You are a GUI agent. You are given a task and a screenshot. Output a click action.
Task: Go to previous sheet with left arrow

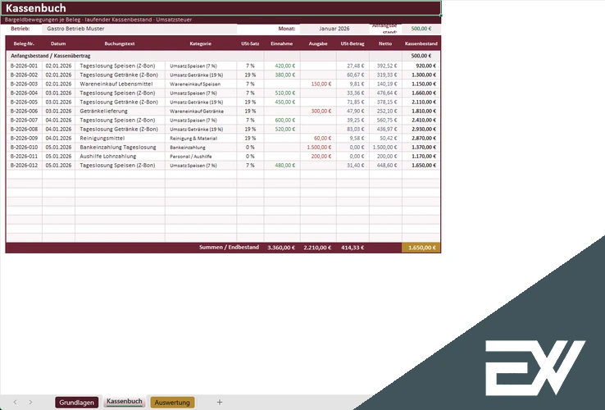coord(15,402)
